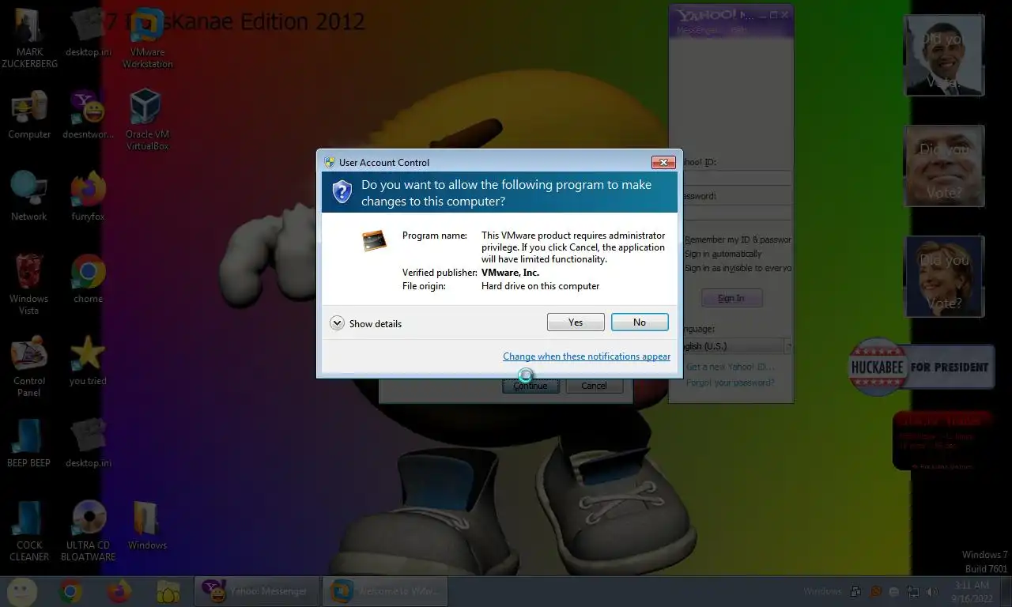Click Sign In in Yahoo Messenger
The image size is (1012, 607).
click(x=731, y=298)
